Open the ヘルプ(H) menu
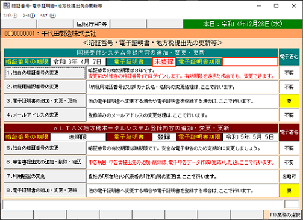The height and width of the screenshot is (220, 303). tap(48, 16)
